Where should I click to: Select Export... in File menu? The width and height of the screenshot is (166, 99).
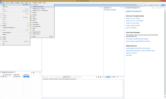15,39
